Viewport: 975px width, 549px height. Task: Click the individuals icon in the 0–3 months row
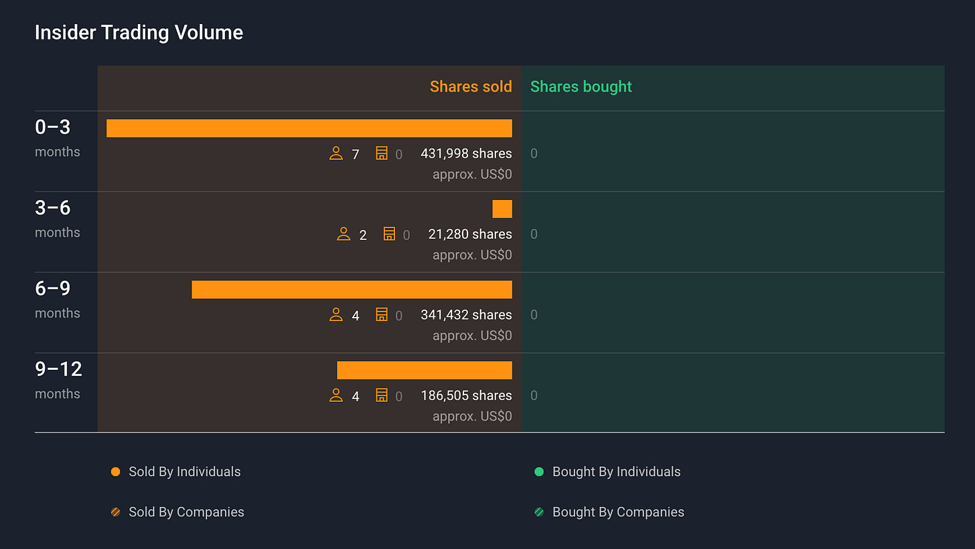(x=336, y=154)
